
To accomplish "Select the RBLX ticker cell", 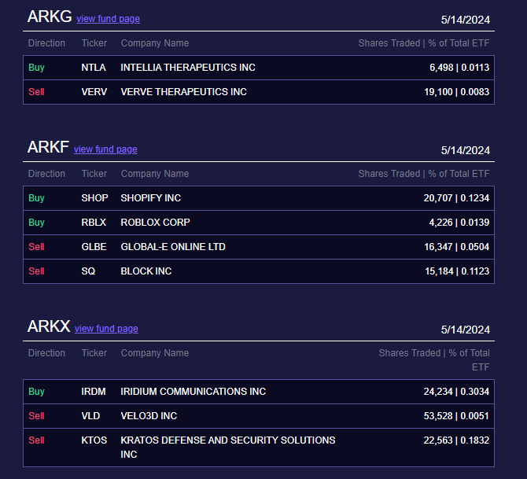I will [94, 223].
